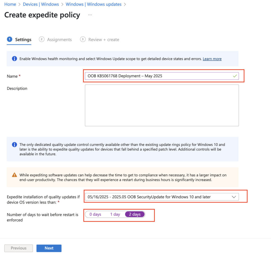Screen dimensions: 271x258
Task: Click the step 1 Settings circle icon
Action: (10, 39)
